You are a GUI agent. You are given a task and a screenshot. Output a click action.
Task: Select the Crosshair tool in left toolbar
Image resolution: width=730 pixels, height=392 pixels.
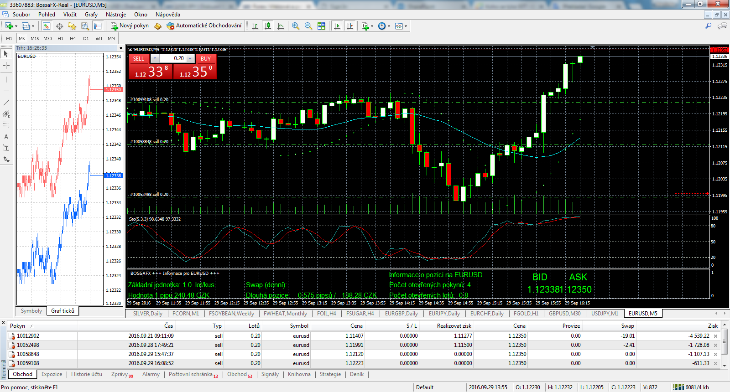6,66
